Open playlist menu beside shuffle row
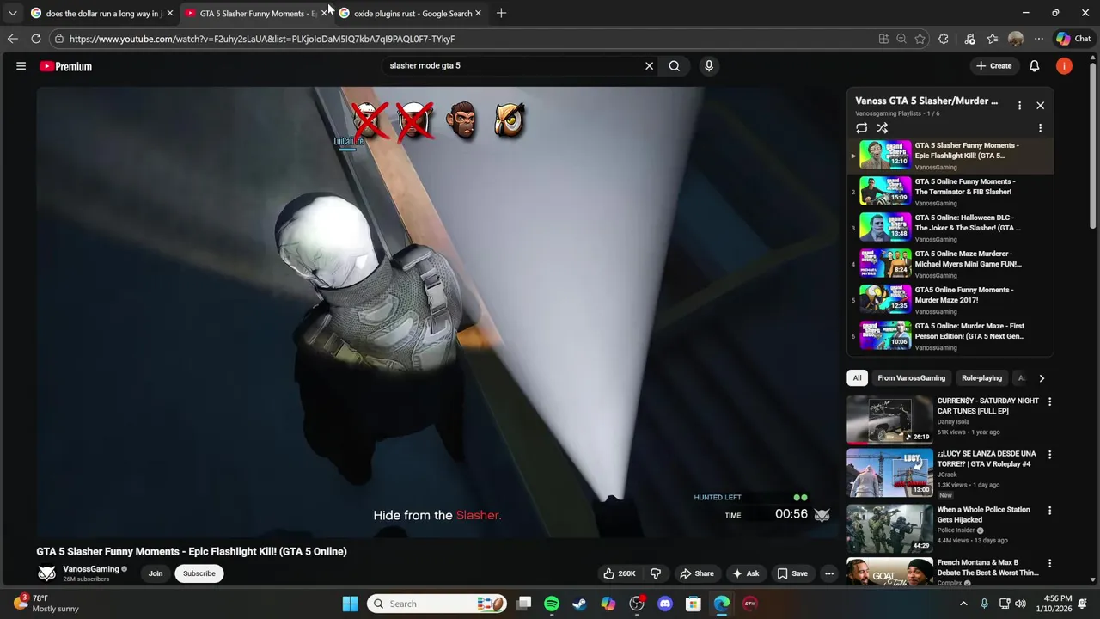The height and width of the screenshot is (619, 1100). [1040, 128]
